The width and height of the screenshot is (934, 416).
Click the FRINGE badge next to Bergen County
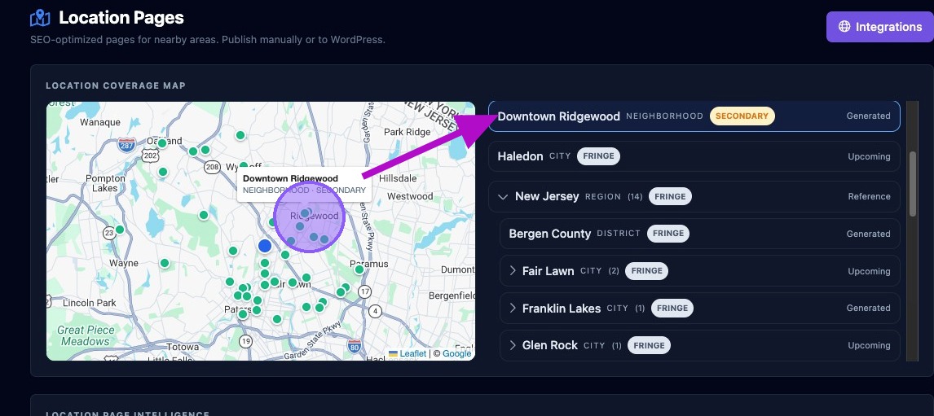pyautogui.click(x=667, y=234)
